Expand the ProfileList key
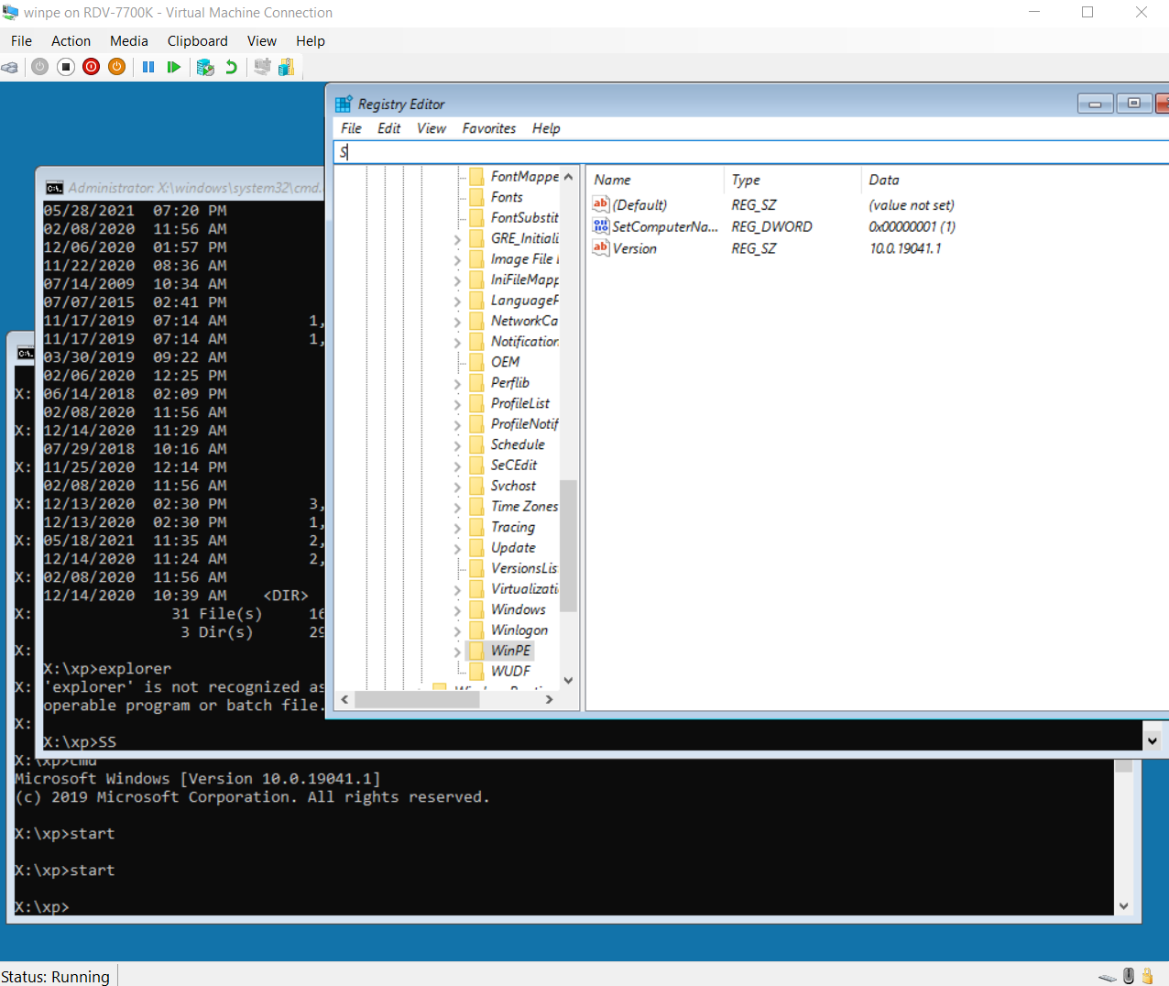Viewport: 1169px width, 986px height. tap(457, 404)
